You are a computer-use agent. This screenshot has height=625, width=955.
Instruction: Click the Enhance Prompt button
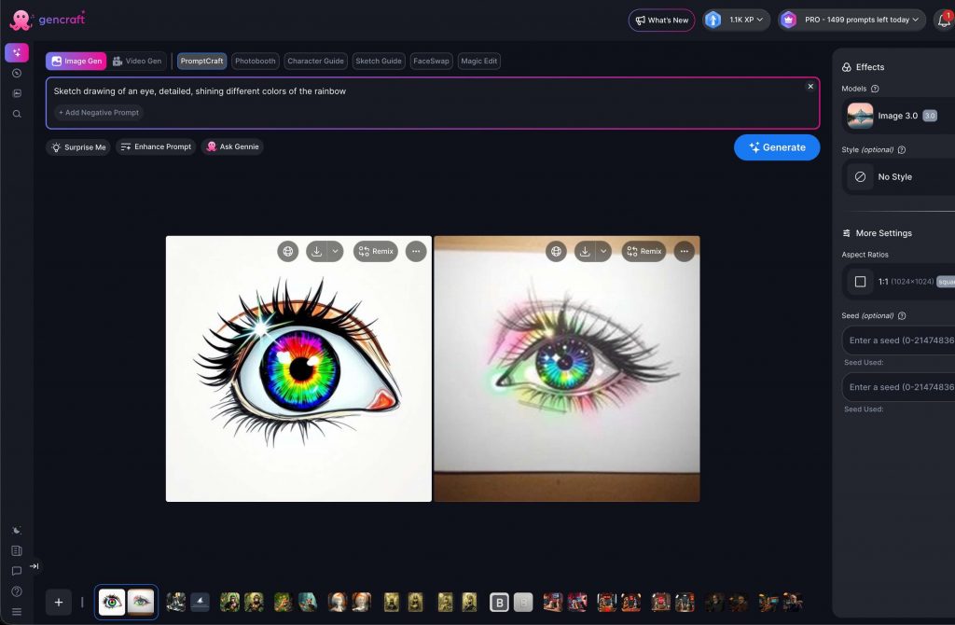coord(156,146)
